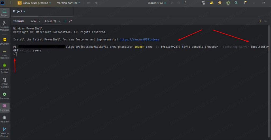Open the Resource Manager tool window

point(4,26)
